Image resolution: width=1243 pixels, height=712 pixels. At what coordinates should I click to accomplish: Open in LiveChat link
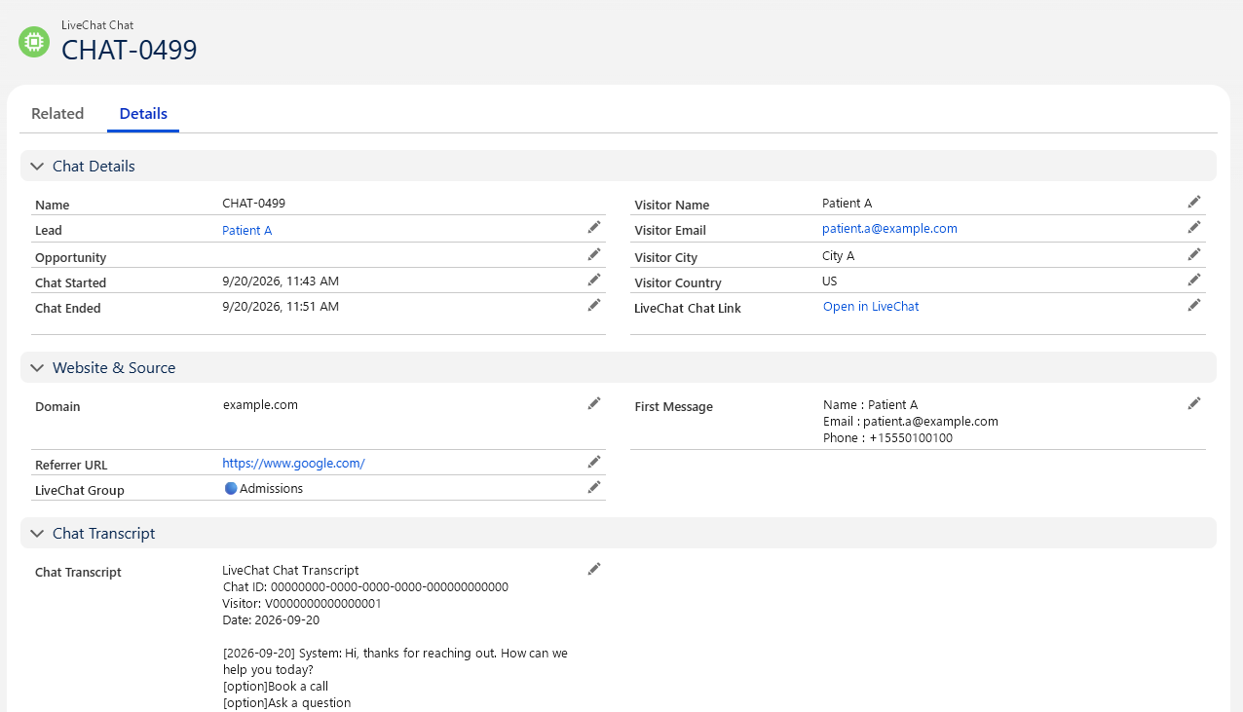click(x=871, y=307)
